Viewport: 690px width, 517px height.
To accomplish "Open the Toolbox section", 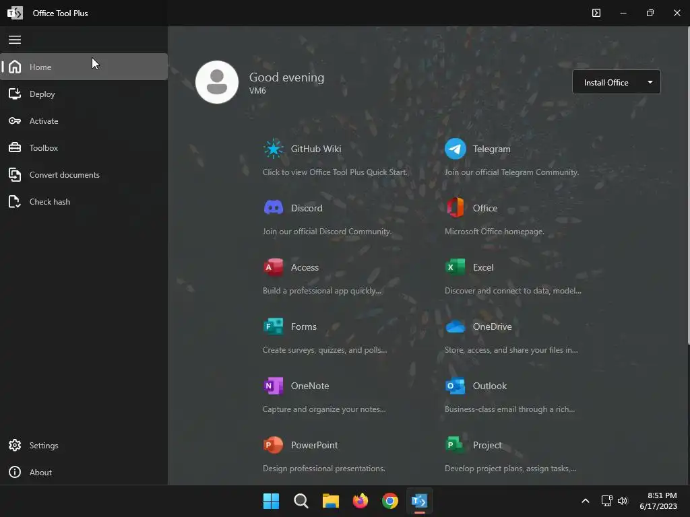I will point(84,147).
